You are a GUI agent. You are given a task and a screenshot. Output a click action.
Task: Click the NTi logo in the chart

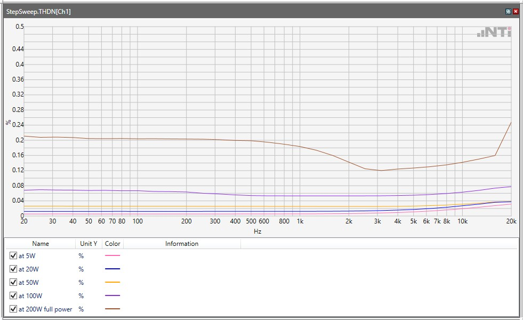[x=494, y=33]
